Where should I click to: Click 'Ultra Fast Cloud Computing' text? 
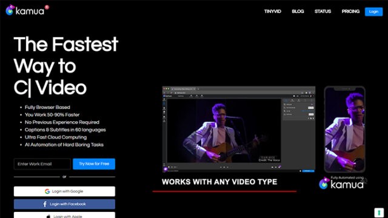(56, 137)
